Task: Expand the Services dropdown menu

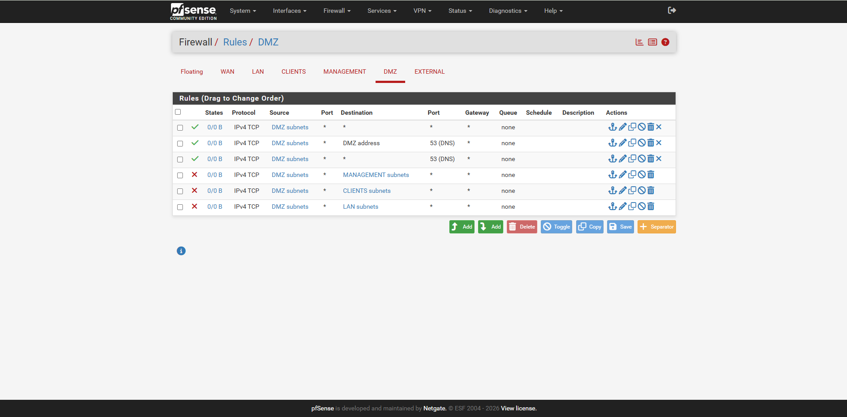Action: click(382, 11)
